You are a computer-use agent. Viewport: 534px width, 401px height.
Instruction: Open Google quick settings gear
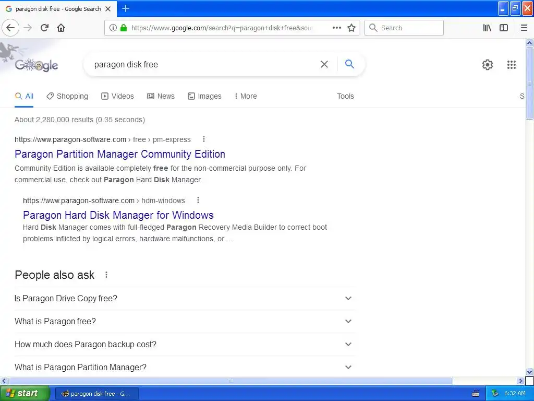(x=488, y=64)
